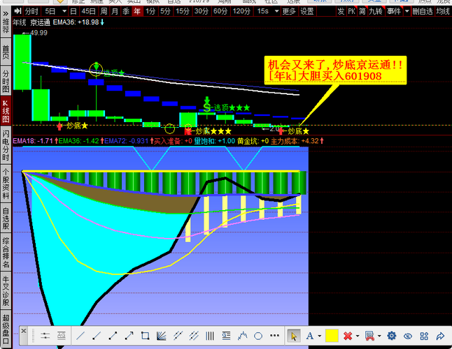
Task: Select the triple parallel lines tool
Action: pos(194,336)
